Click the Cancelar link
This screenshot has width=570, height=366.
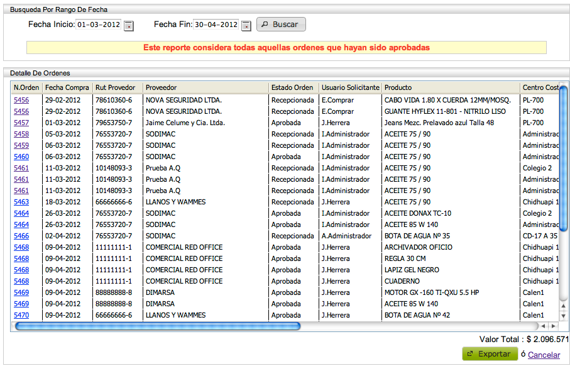pos(544,354)
